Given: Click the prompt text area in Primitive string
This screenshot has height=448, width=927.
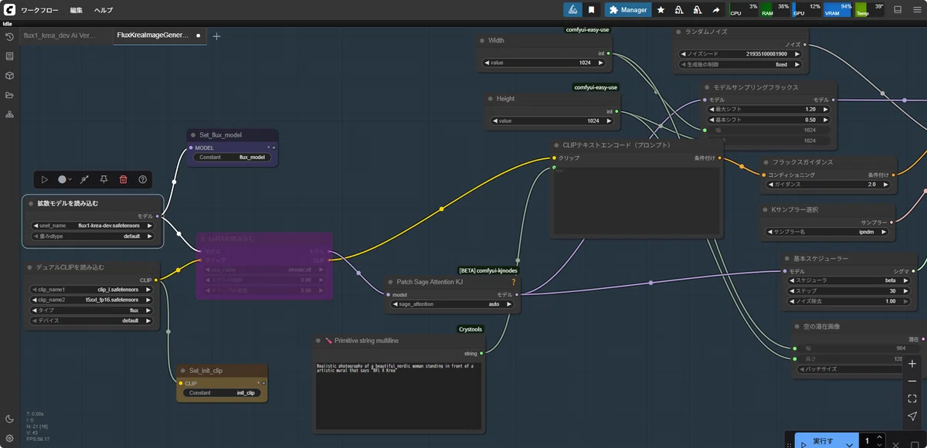Looking at the screenshot, I should [x=398, y=395].
